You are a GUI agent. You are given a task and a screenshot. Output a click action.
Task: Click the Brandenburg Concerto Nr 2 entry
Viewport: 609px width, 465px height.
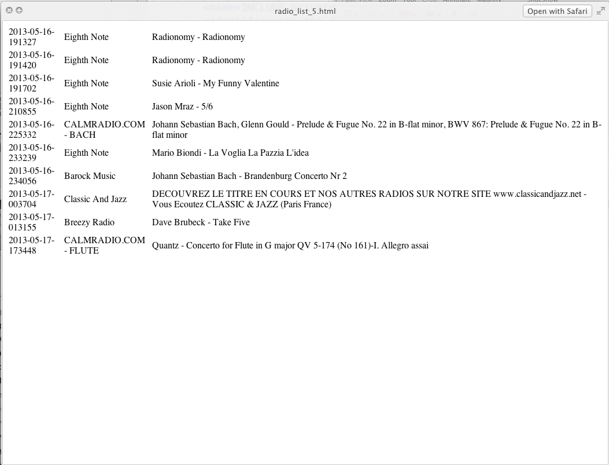(249, 176)
